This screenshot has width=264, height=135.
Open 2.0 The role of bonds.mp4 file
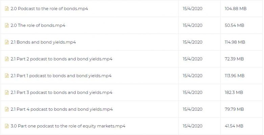[x=38, y=25]
